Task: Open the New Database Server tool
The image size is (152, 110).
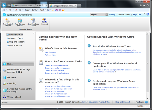Action: [x=33, y=21]
